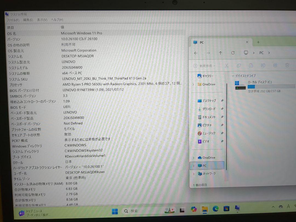
Task: Go forward in File Explorer
Action: [x=208, y=53]
